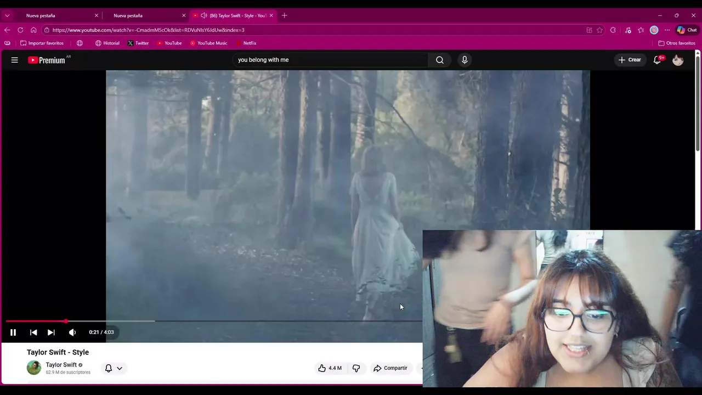
Task: Open the Historial bookmark
Action: 107,43
